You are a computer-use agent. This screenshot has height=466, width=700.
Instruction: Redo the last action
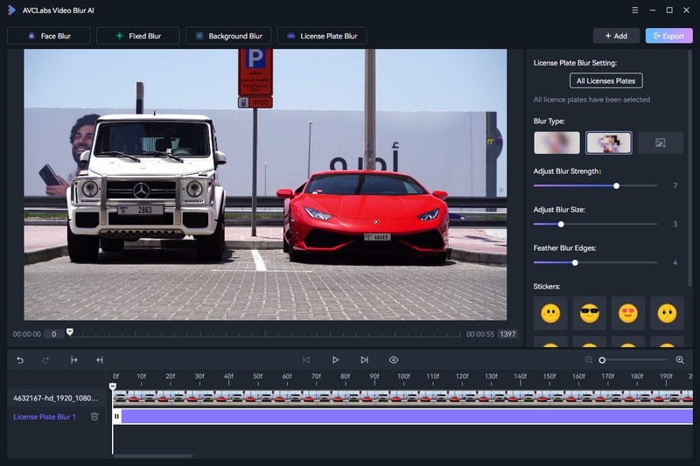pos(45,360)
